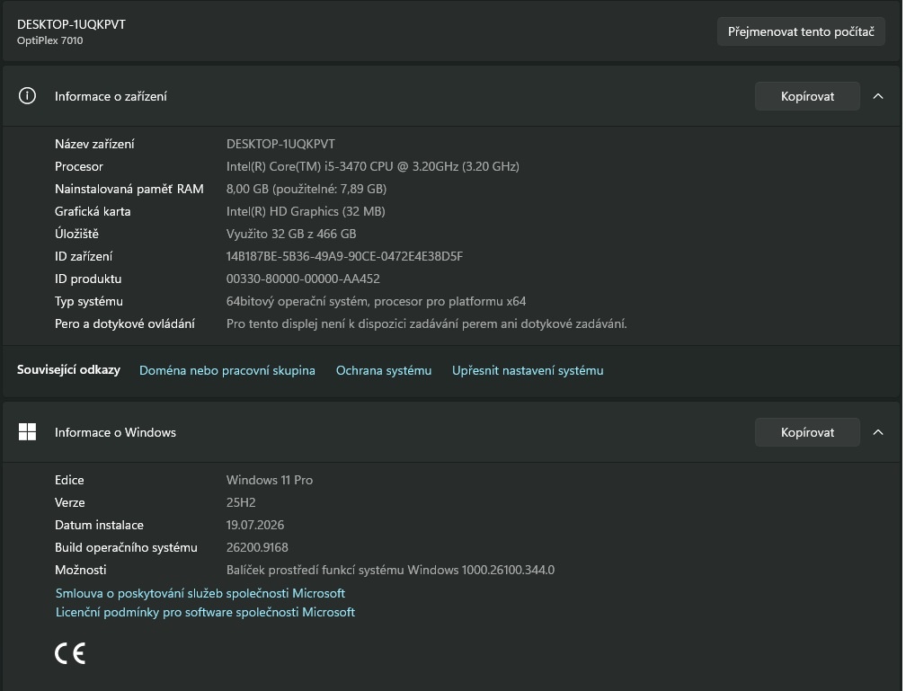Select the pen and touch value text

426,324
